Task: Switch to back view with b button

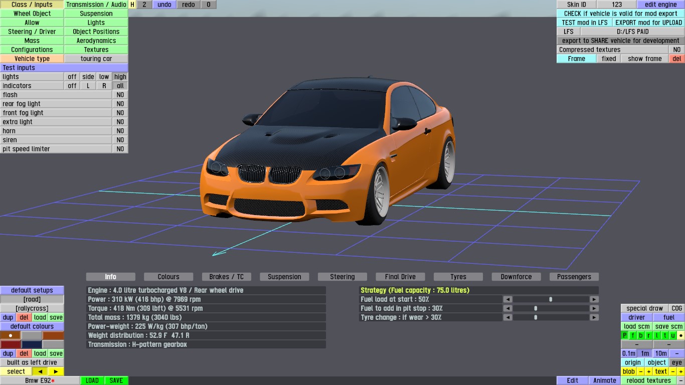Action: [x=641, y=335]
